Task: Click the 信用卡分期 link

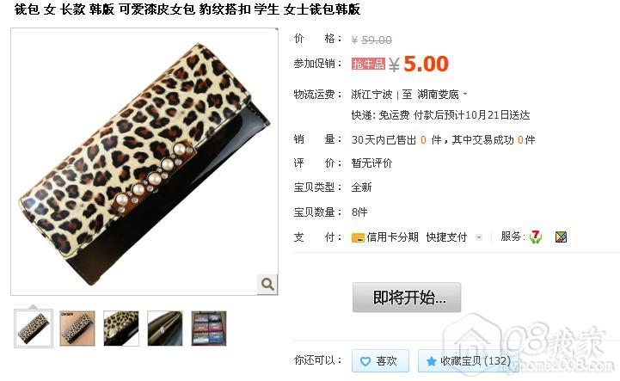Action: pos(392,237)
